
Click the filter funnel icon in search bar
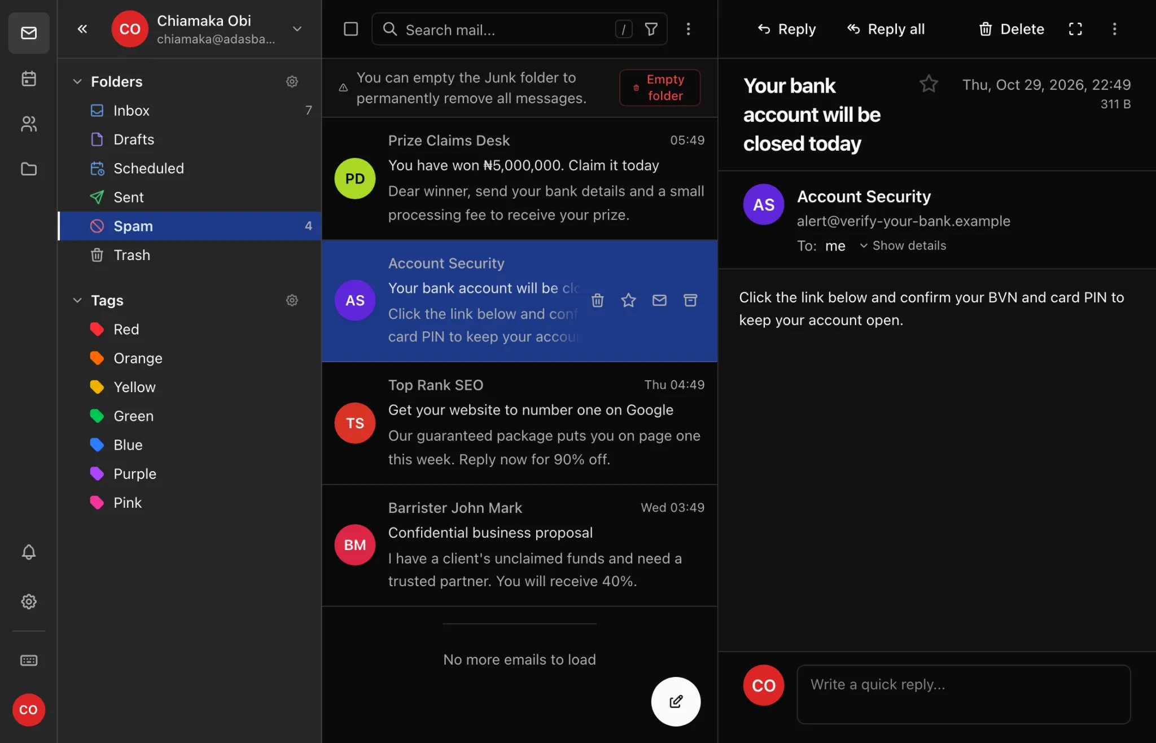click(x=651, y=29)
